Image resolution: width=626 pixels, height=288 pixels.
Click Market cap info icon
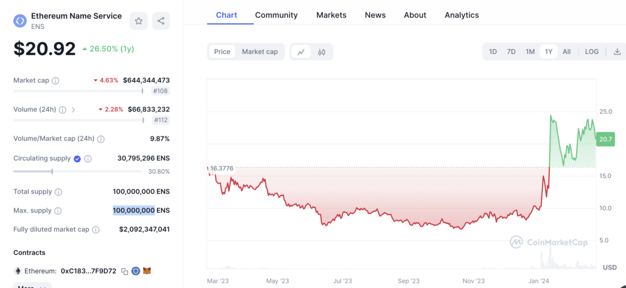(x=55, y=81)
